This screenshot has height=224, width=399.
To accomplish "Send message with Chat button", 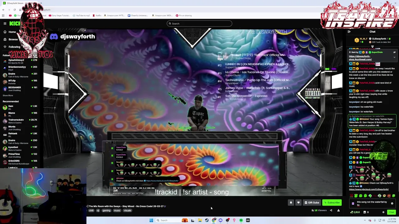I will pyautogui.click(x=392, y=212).
